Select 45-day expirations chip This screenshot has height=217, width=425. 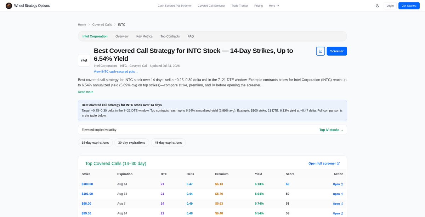(168, 143)
